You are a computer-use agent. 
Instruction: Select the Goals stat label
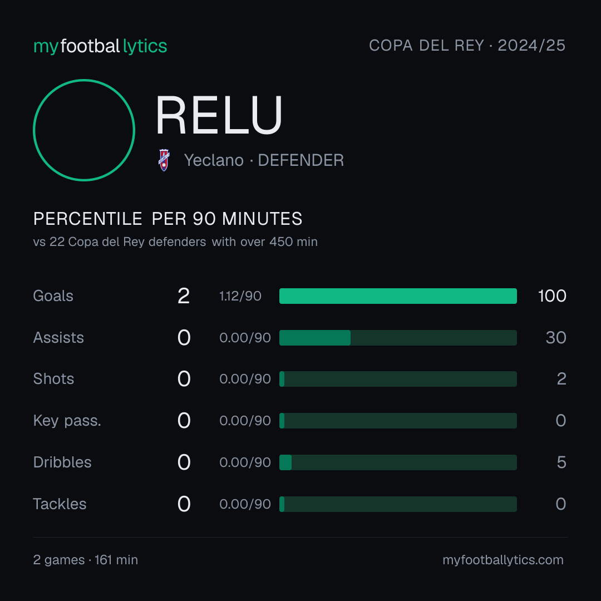53,296
